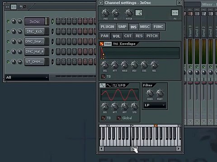The height and width of the screenshot is (162, 217).
Task: Select the PAN envelope sub-tab
Action: [104, 36]
